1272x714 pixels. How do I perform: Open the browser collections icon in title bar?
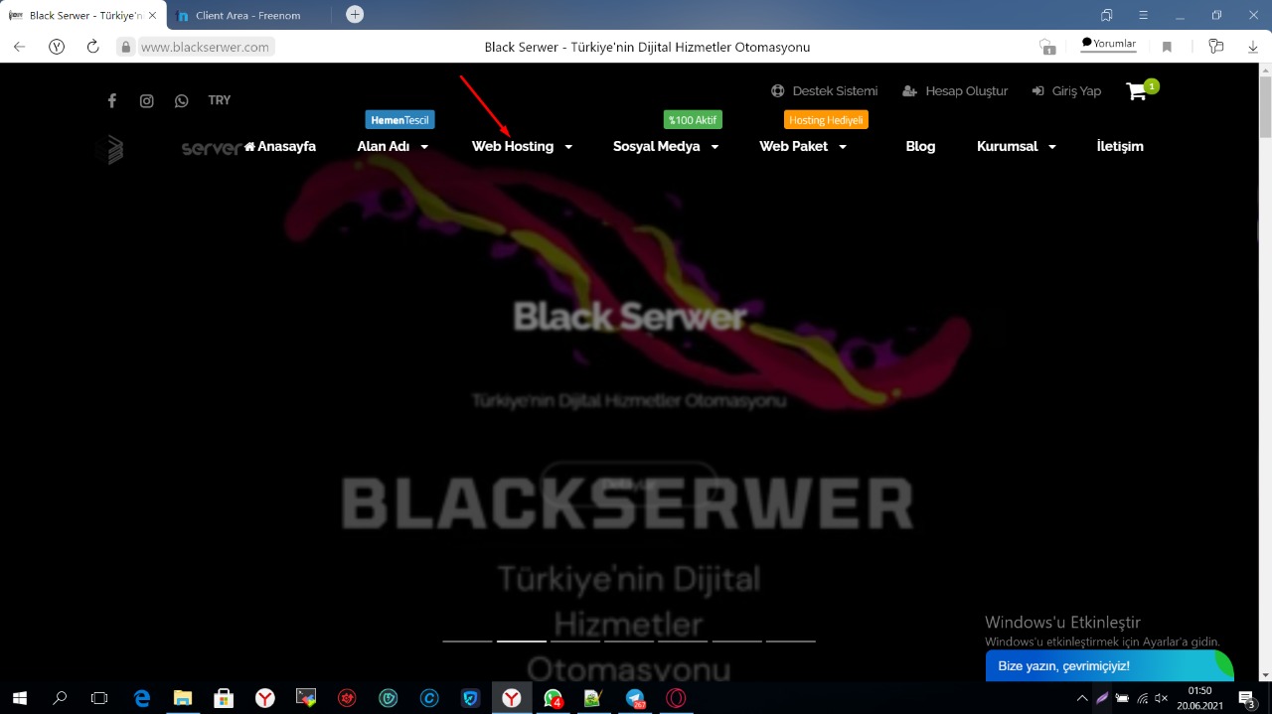click(x=1106, y=15)
